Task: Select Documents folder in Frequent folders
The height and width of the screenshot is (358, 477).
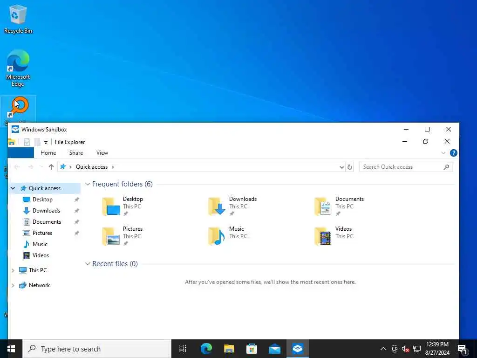Action: 340,207
